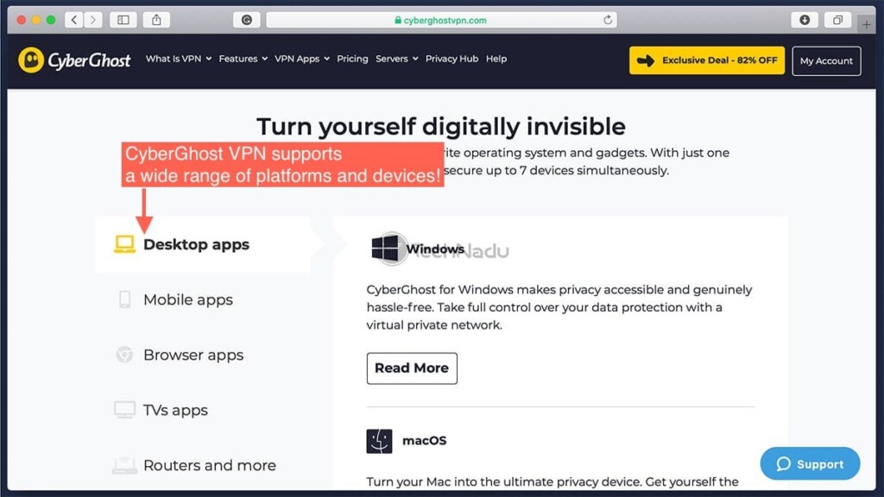Click the laptop icon beside Desktop apps
The width and height of the screenshot is (884, 497).
coord(124,244)
